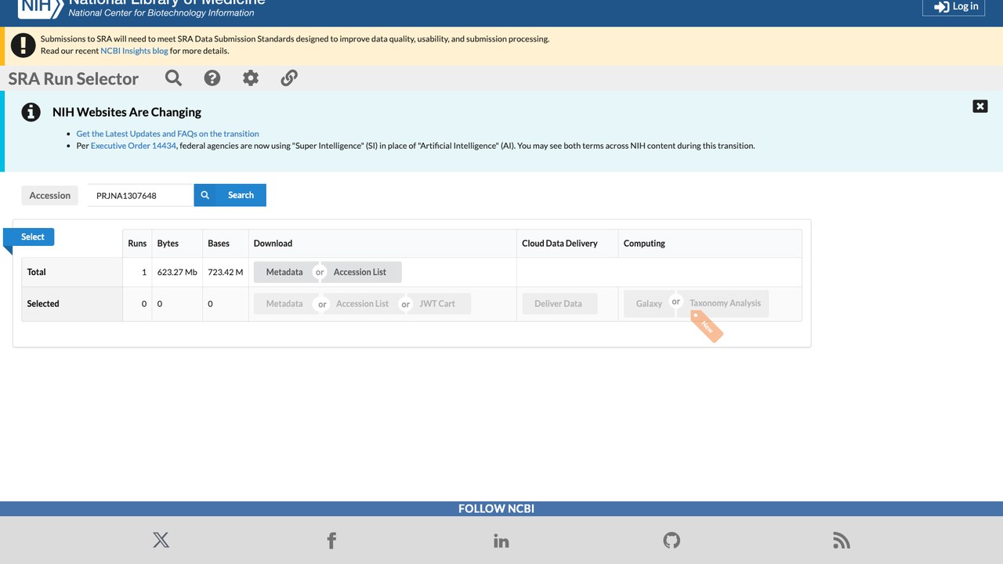Click the SRA Run Selector title
Screen dimensions: 1003x564
74,78
